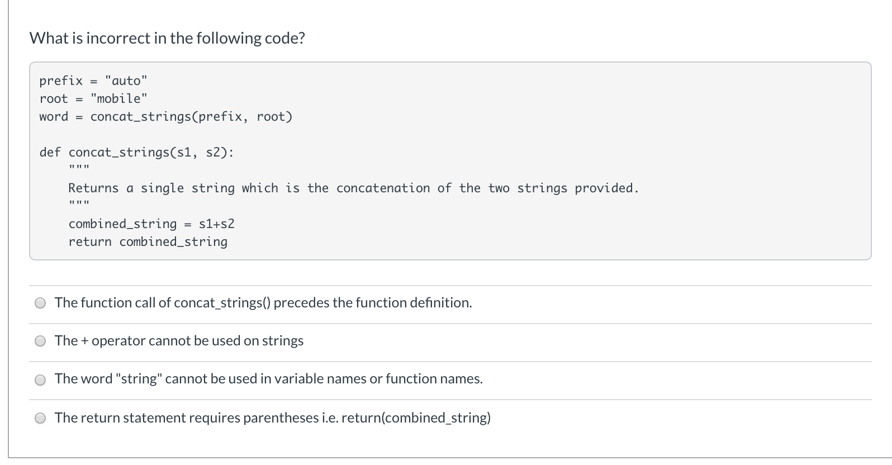Click the def concat_strings(s1, s2) line
This screenshot has width=892, height=465.
pos(137,152)
